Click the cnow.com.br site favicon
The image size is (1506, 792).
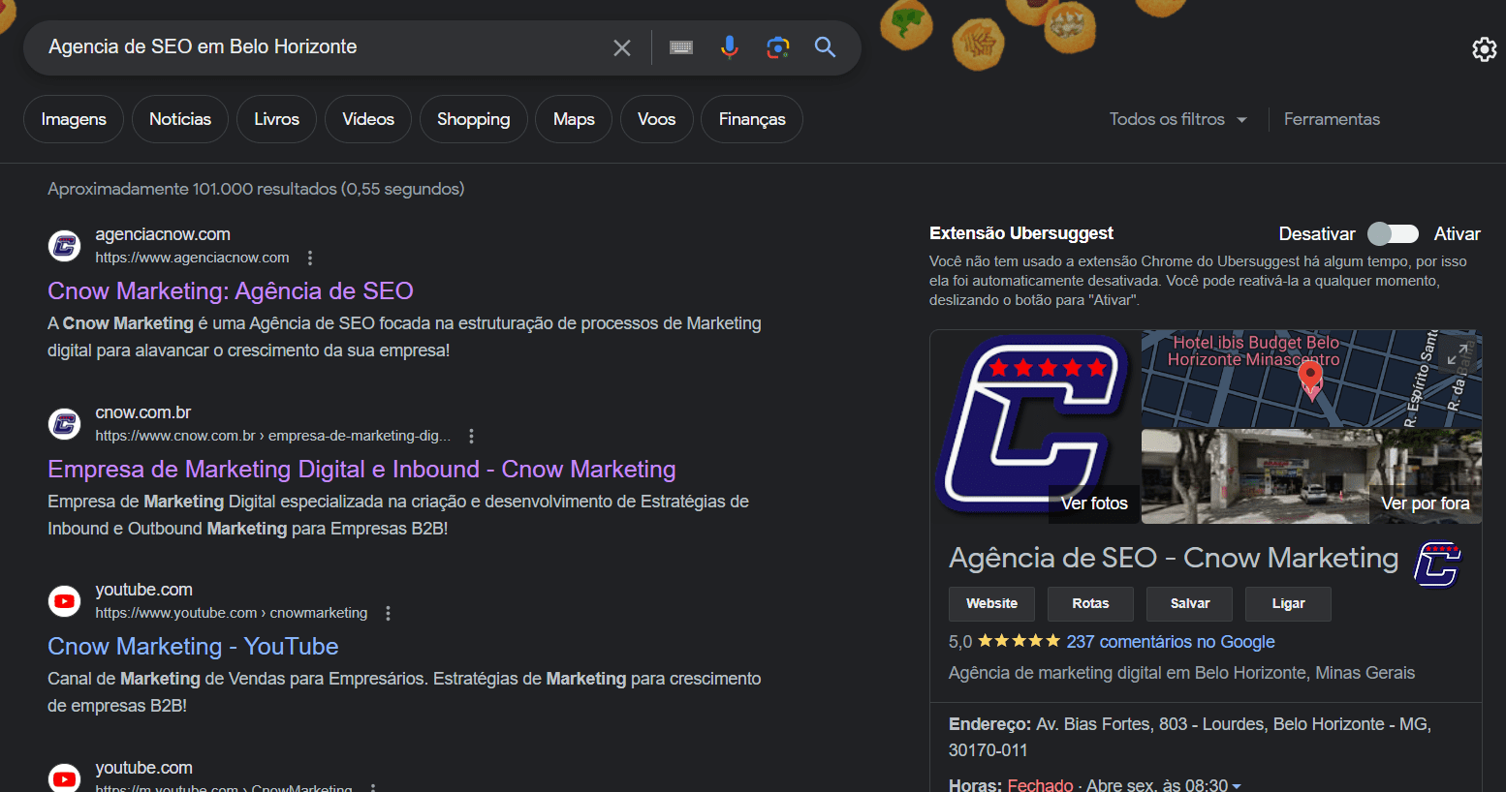pos(65,424)
